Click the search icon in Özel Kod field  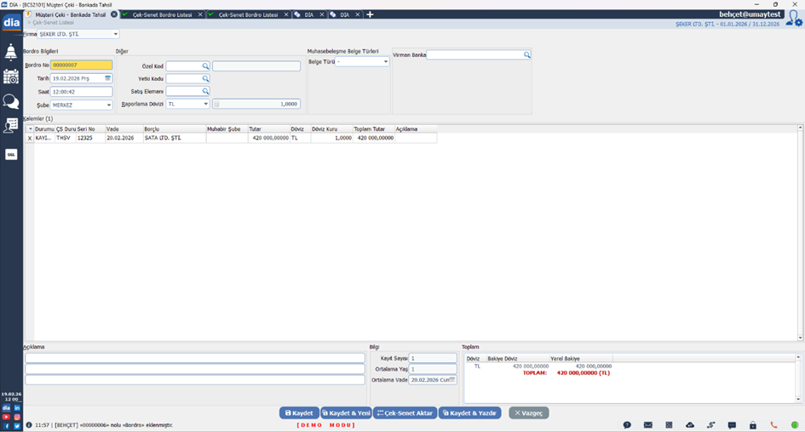click(205, 66)
